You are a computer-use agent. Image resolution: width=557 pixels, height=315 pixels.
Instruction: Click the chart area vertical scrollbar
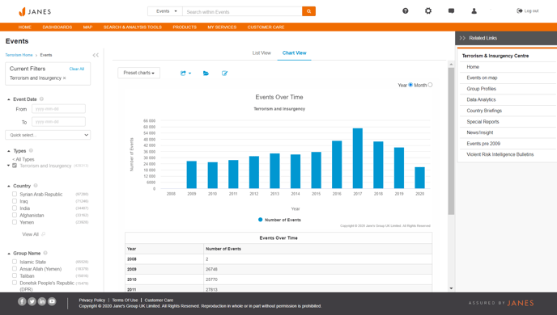(451, 141)
